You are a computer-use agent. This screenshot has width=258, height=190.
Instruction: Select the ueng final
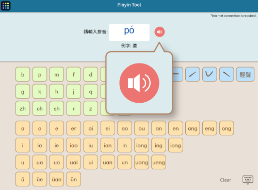pos(158,162)
